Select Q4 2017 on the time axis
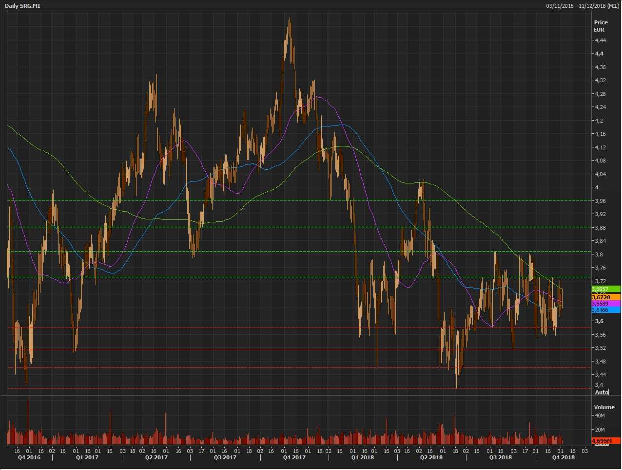 [x=294, y=457]
